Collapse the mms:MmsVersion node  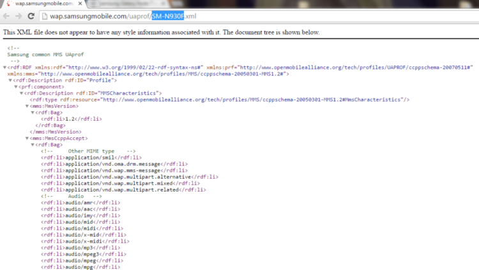point(26,106)
